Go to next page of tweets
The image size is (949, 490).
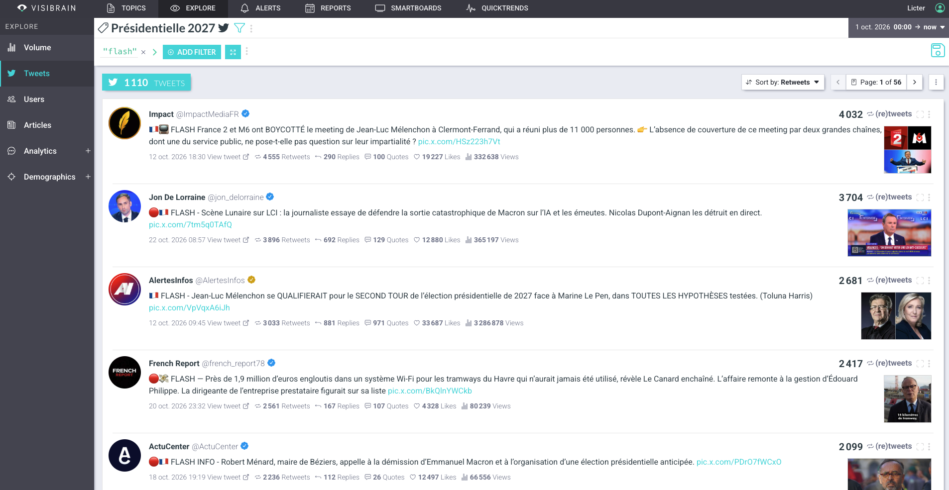pyautogui.click(x=915, y=82)
